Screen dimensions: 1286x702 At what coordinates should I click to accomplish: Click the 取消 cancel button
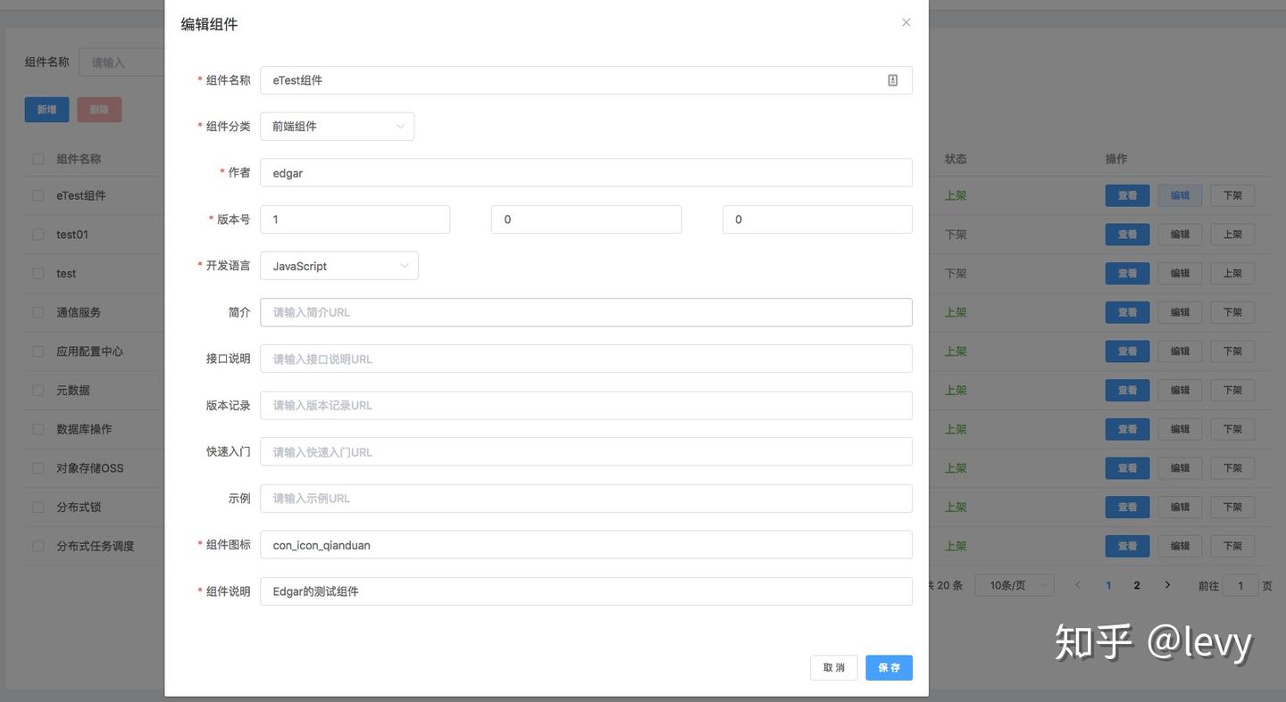(x=833, y=667)
